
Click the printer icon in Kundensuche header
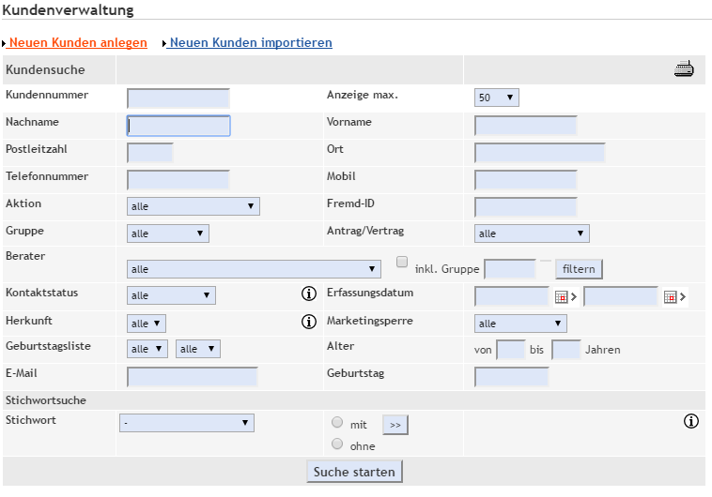click(684, 69)
